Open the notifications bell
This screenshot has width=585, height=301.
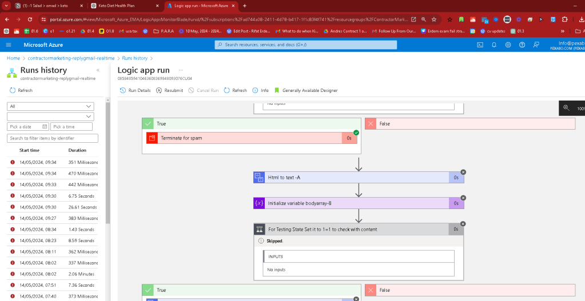pyautogui.click(x=494, y=45)
